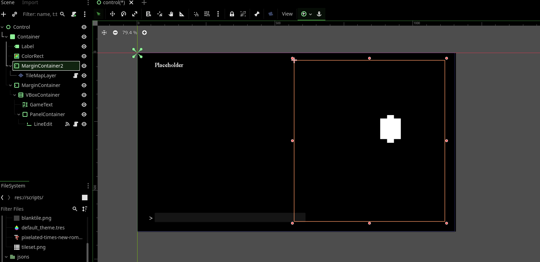The height and width of the screenshot is (262, 540).
Task: Click the anchor preset icon
Action: click(319, 14)
